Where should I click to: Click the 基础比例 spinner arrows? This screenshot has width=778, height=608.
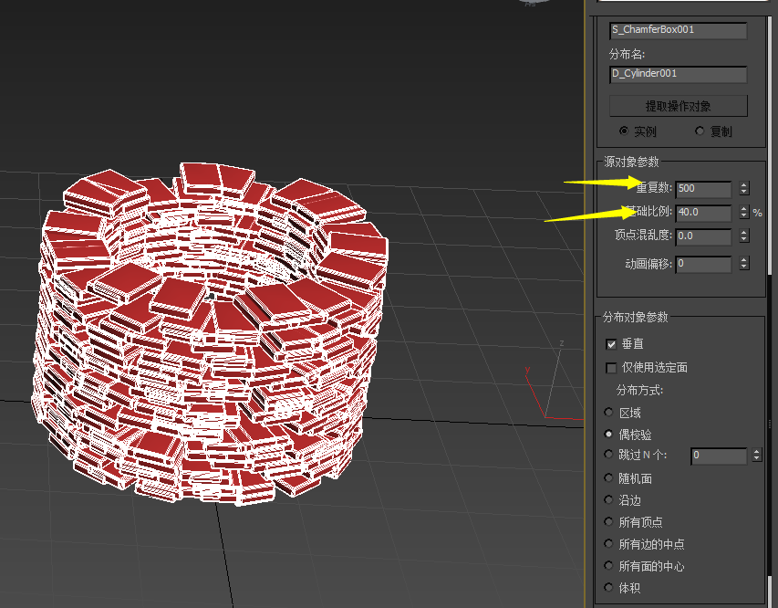(744, 212)
